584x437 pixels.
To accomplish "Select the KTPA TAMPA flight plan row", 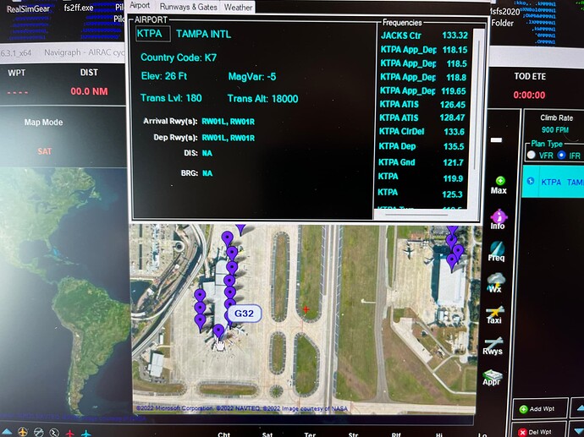I will pyautogui.click(x=553, y=182).
